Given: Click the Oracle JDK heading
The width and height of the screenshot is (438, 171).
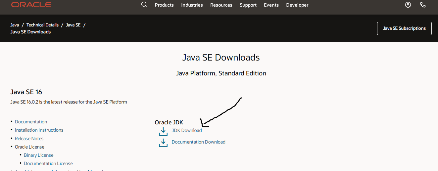Looking at the screenshot, I should (169, 122).
